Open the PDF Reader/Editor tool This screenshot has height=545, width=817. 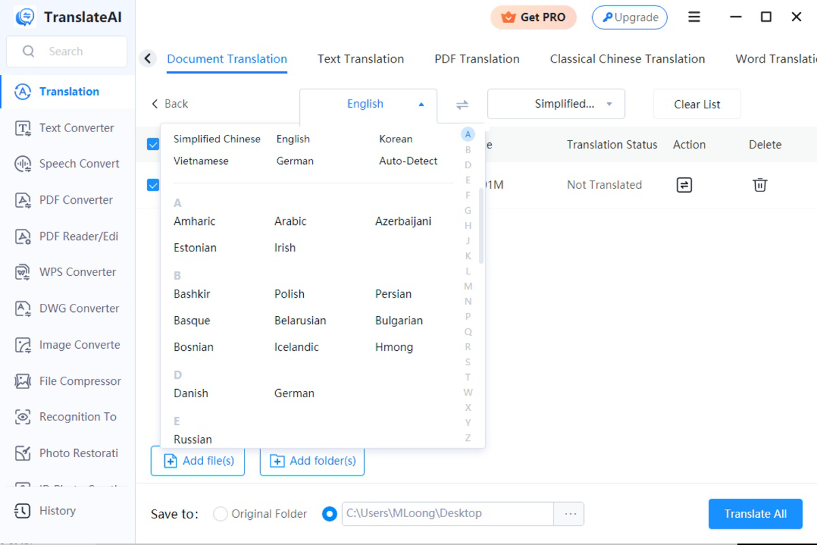click(x=67, y=236)
